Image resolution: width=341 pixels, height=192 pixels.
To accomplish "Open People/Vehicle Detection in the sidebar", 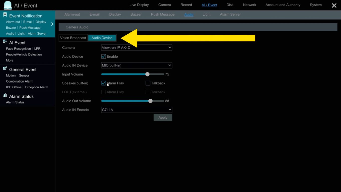I will 24,54.
